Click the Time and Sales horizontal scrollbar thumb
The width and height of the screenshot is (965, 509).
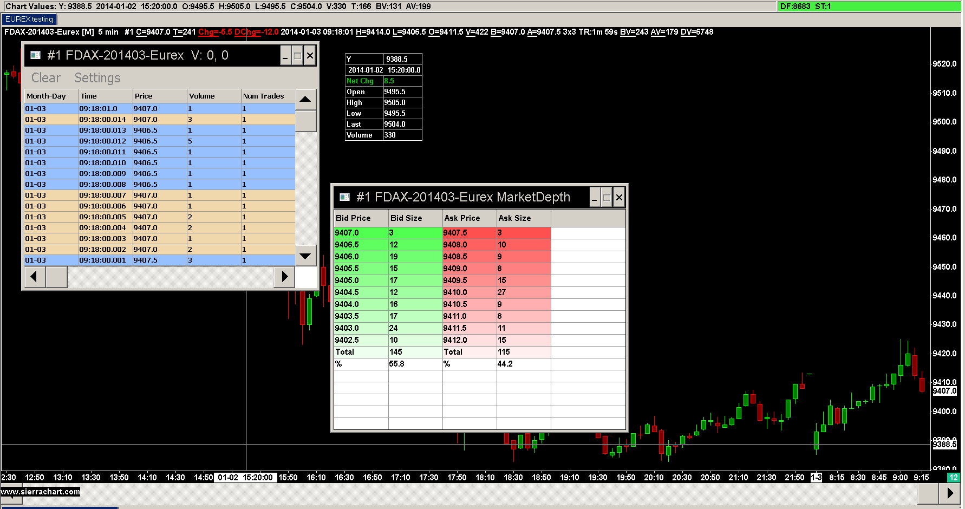coord(57,277)
